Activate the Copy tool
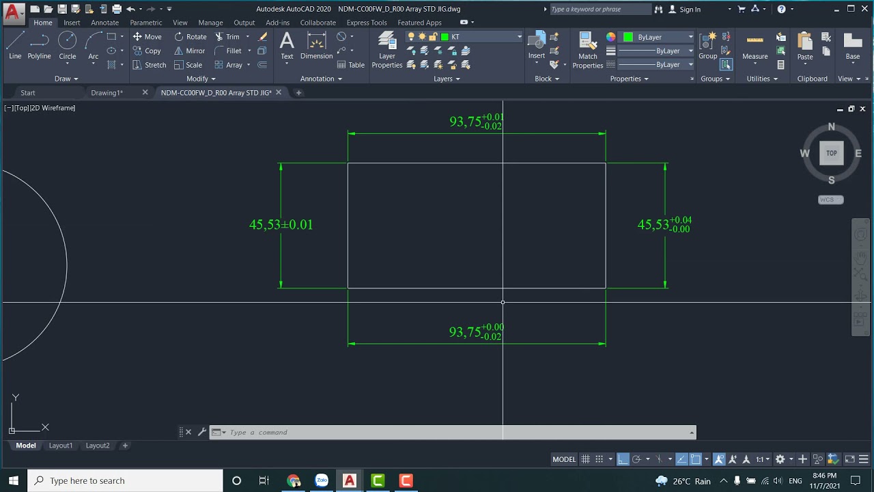874x492 pixels. click(x=147, y=51)
